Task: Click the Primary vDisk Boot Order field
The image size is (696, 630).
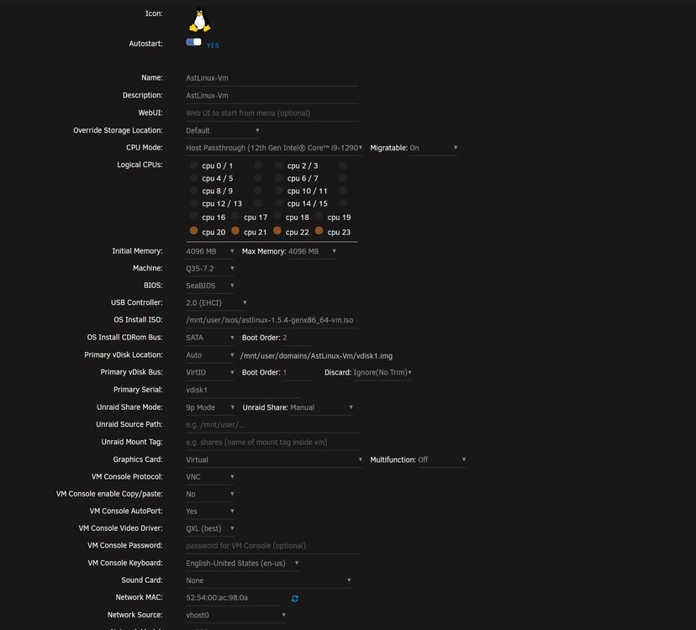Action: point(296,373)
